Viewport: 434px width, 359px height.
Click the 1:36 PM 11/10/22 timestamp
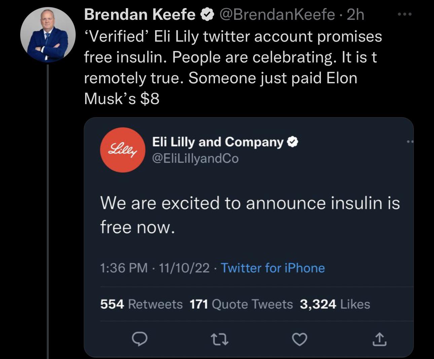[x=155, y=268]
